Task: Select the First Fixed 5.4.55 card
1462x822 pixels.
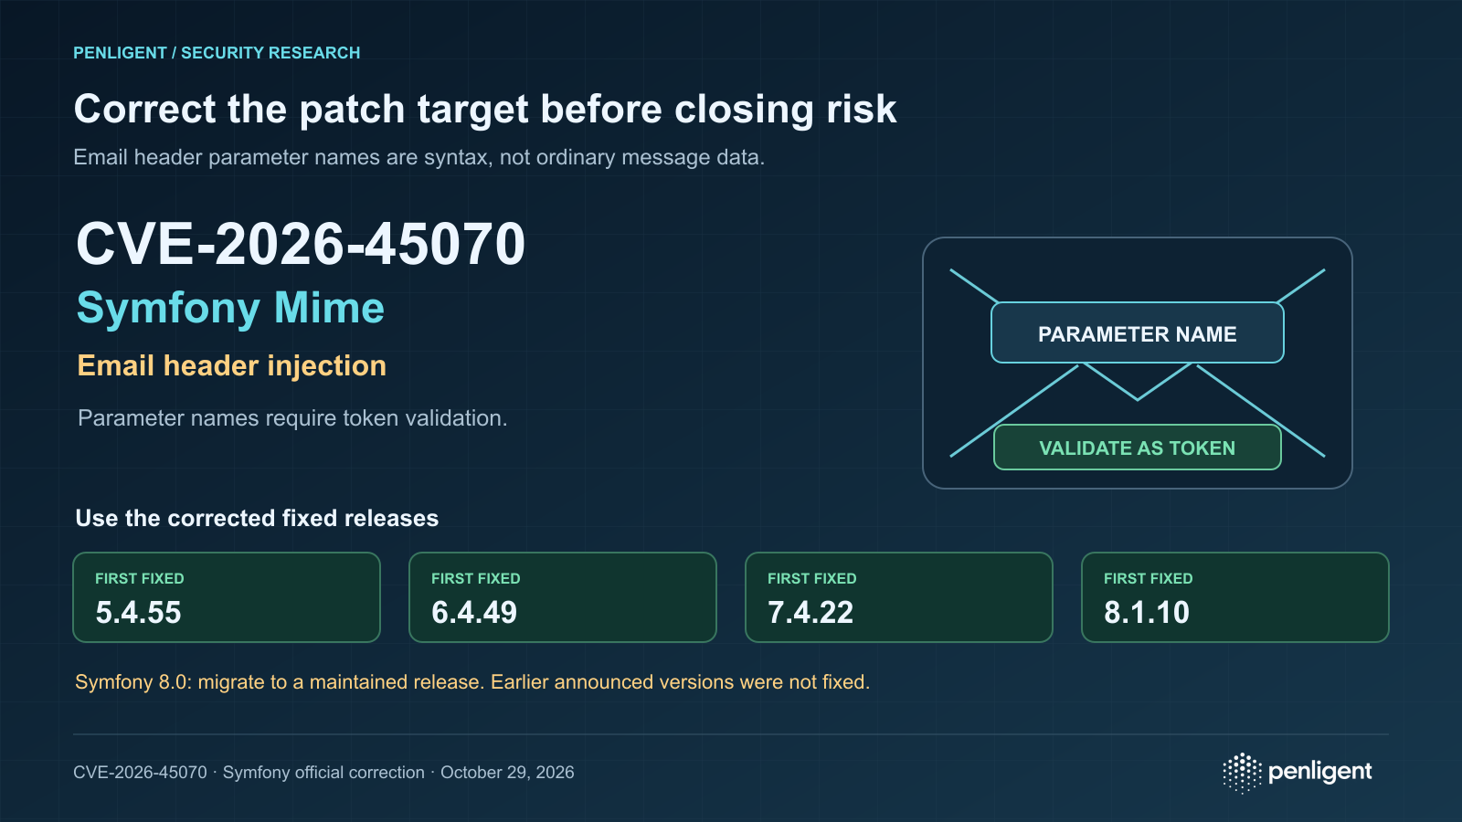Action: (x=227, y=597)
